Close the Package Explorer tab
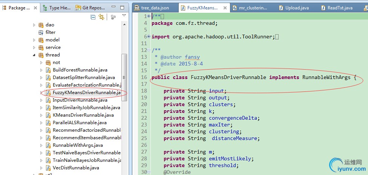 click(35, 8)
